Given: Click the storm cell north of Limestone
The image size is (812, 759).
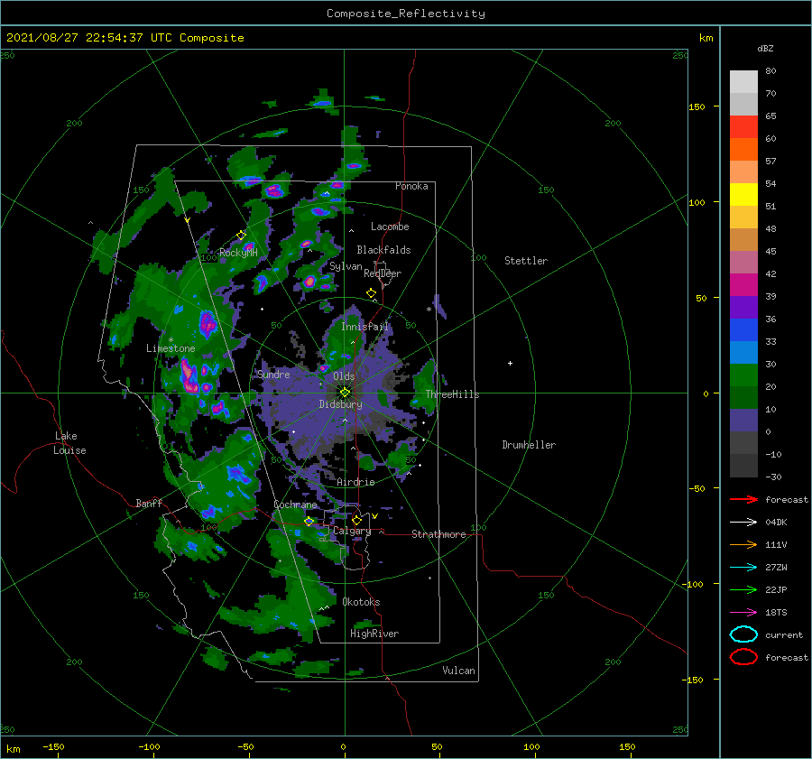Looking at the screenshot, I should [x=208, y=323].
